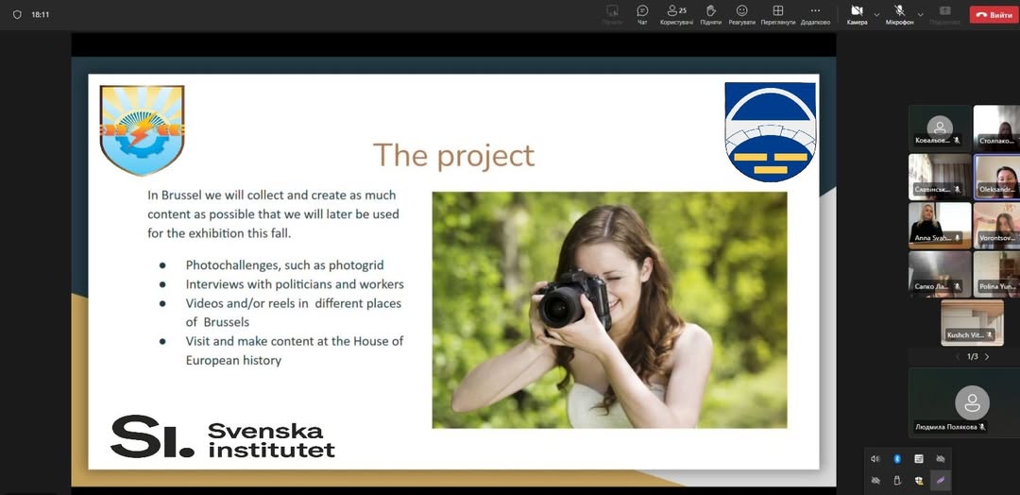Open the Додатково more options menu

[815, 14]
